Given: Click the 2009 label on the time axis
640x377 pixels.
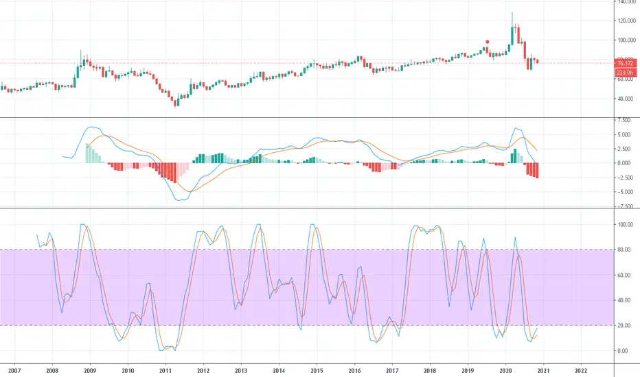Looking at the screenshot, I should tap(90, 370).
